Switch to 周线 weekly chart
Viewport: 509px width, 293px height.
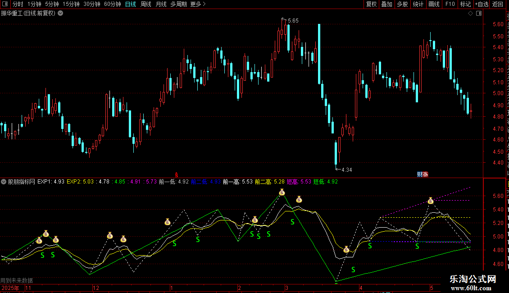146,4
